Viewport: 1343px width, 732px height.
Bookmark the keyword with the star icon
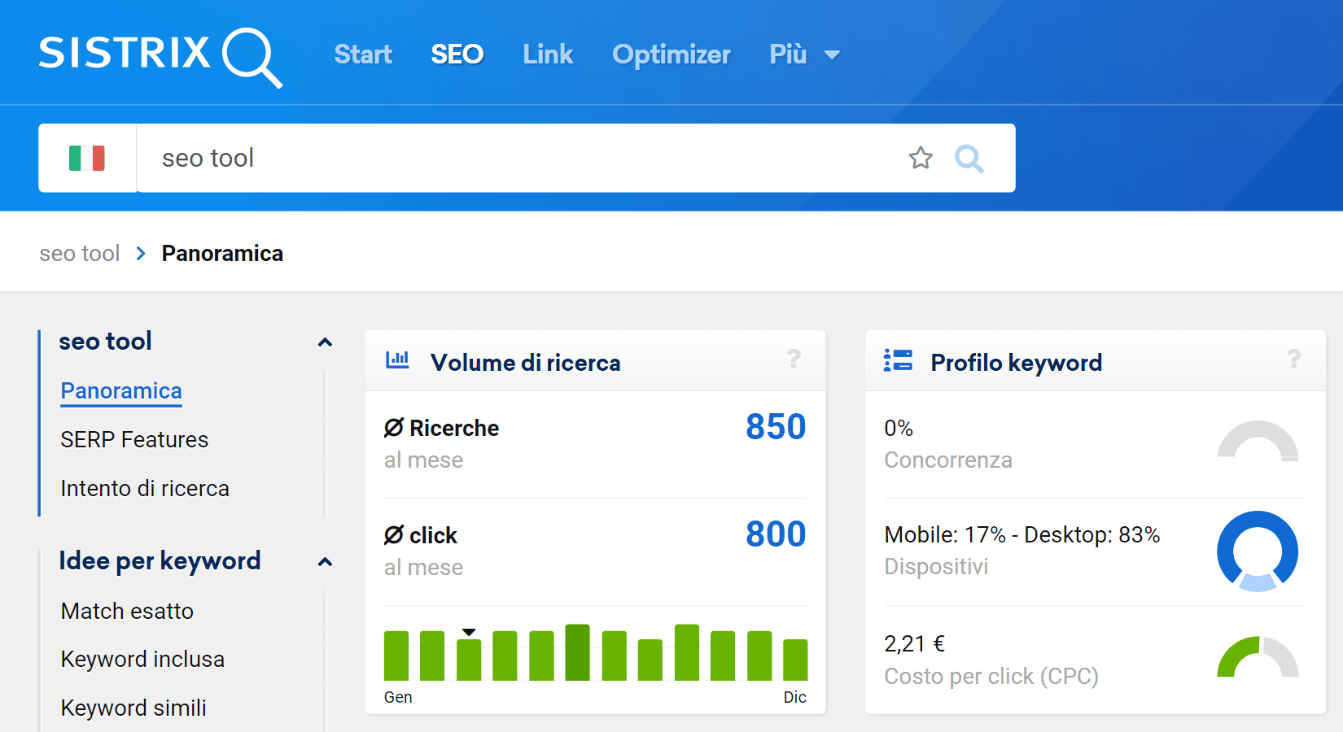(921, 158)
